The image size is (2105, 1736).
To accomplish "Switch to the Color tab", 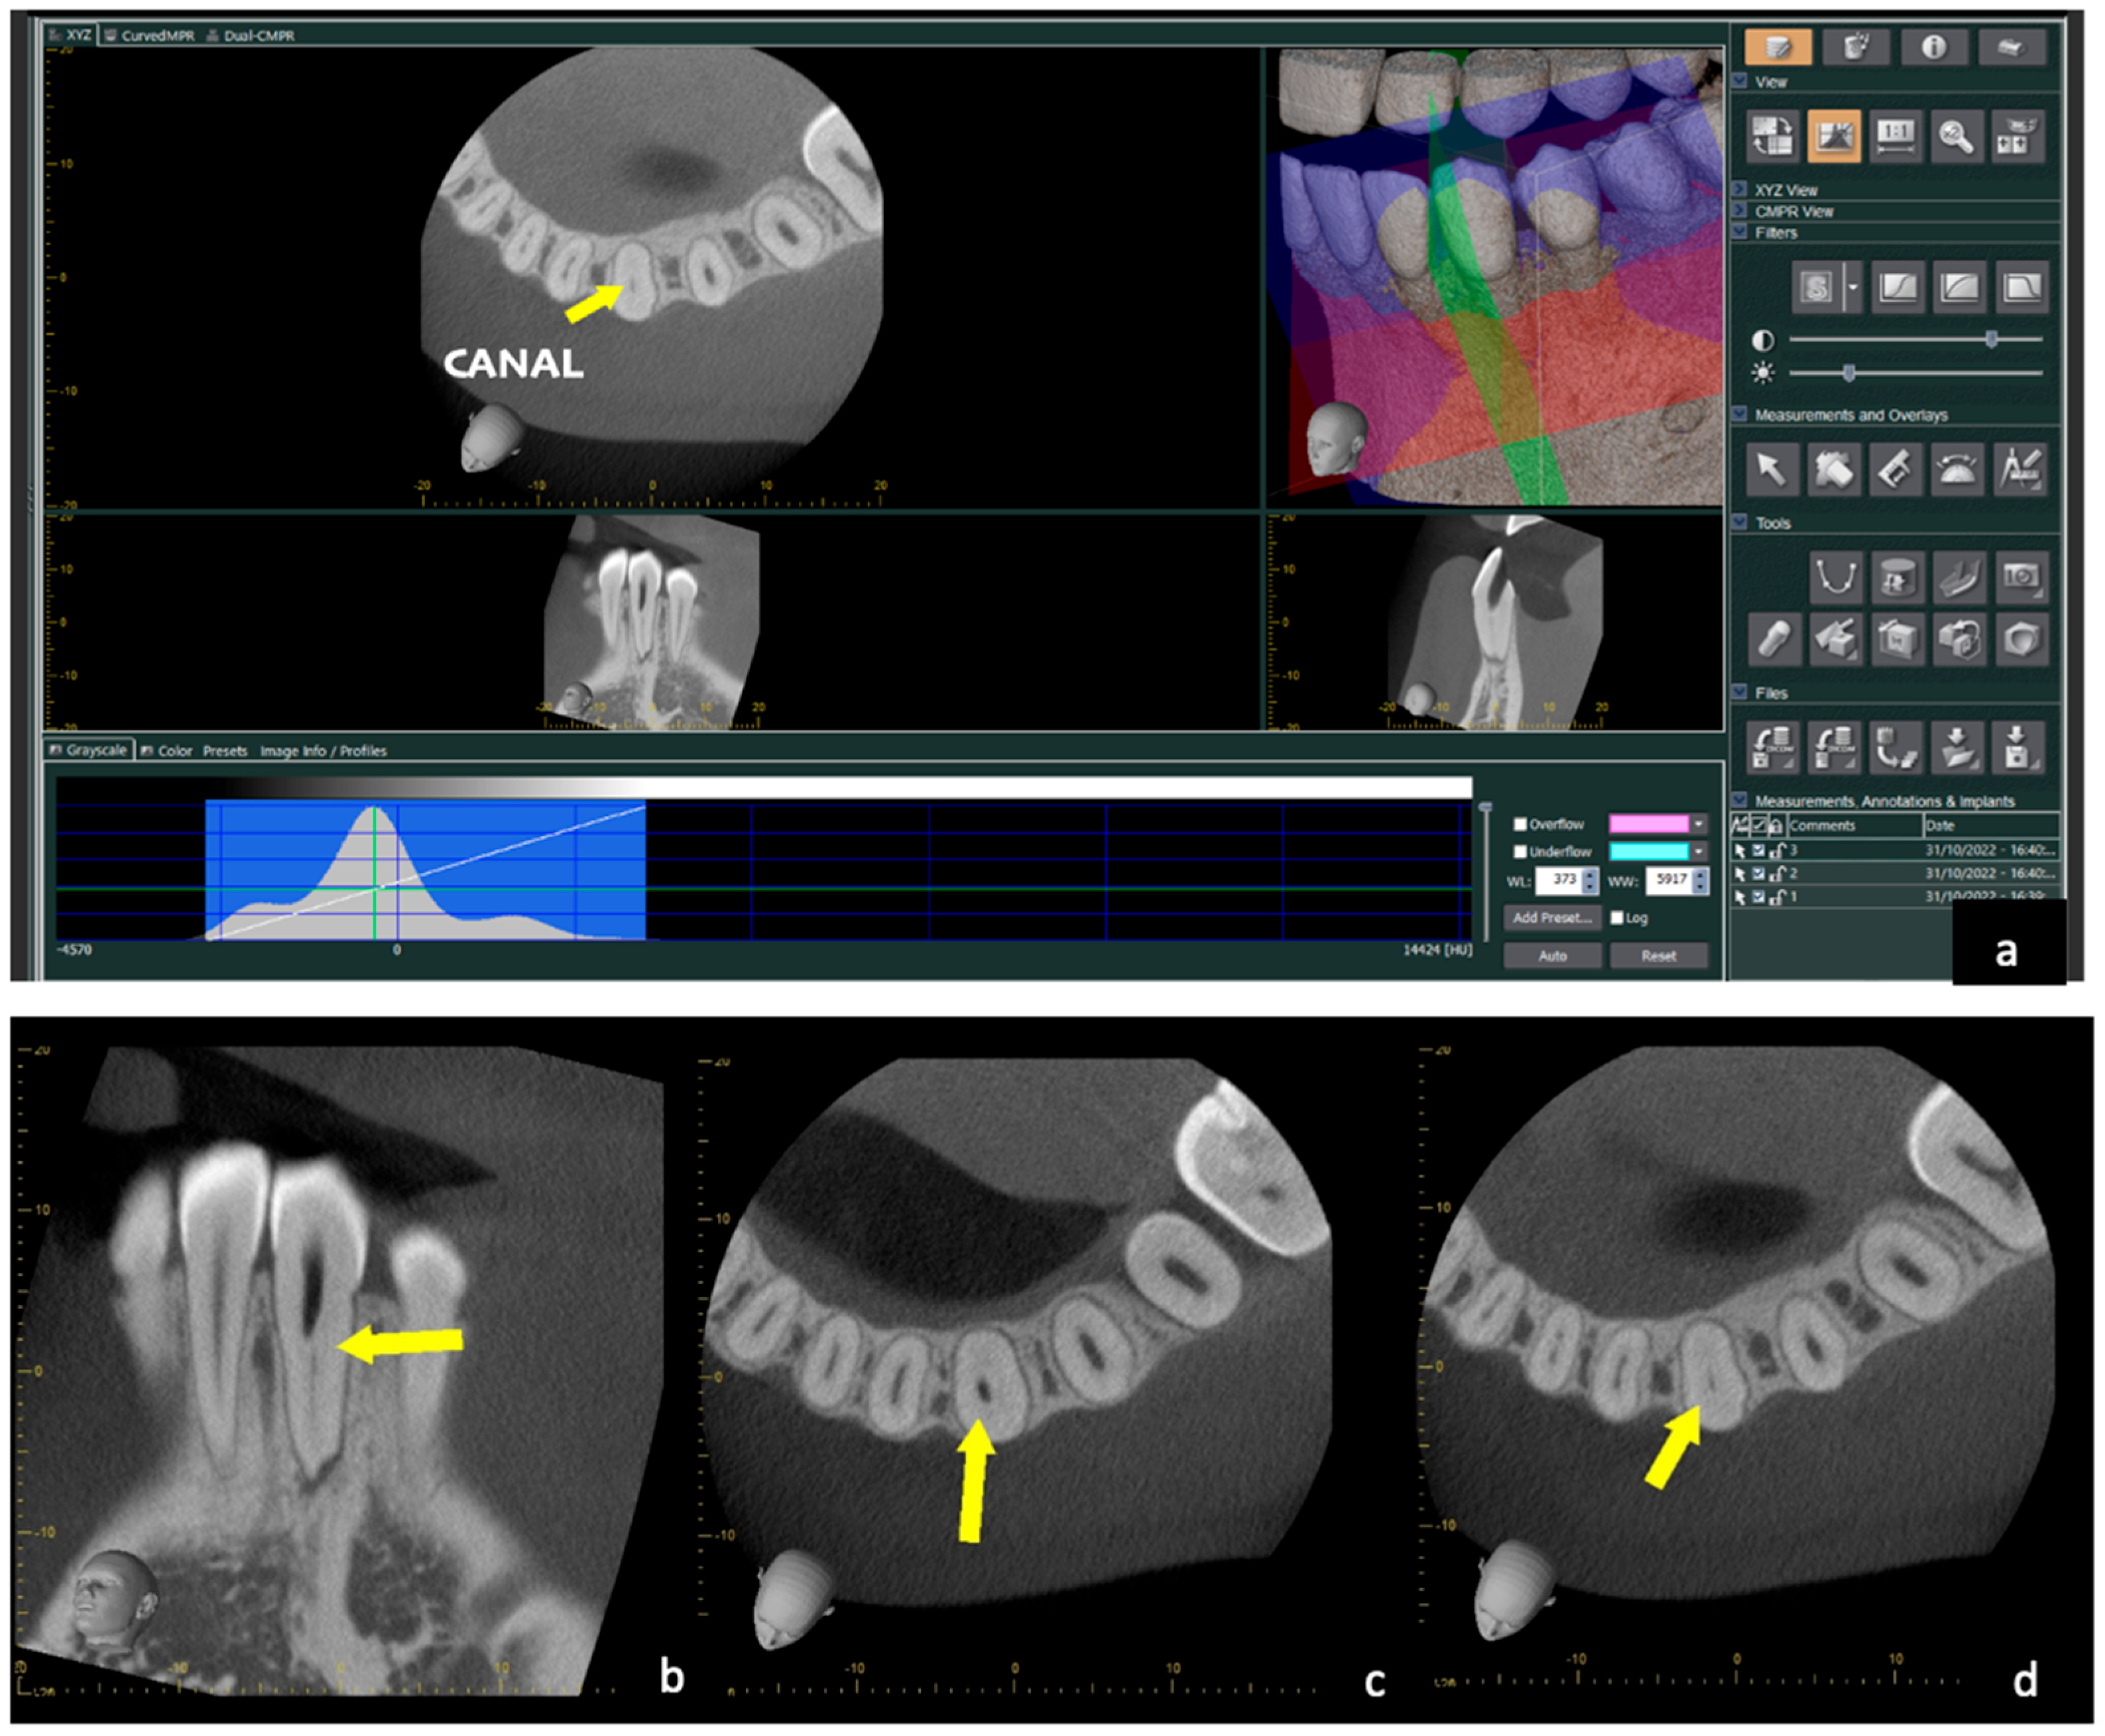I will pyautogui.click(x=166, y=751).
